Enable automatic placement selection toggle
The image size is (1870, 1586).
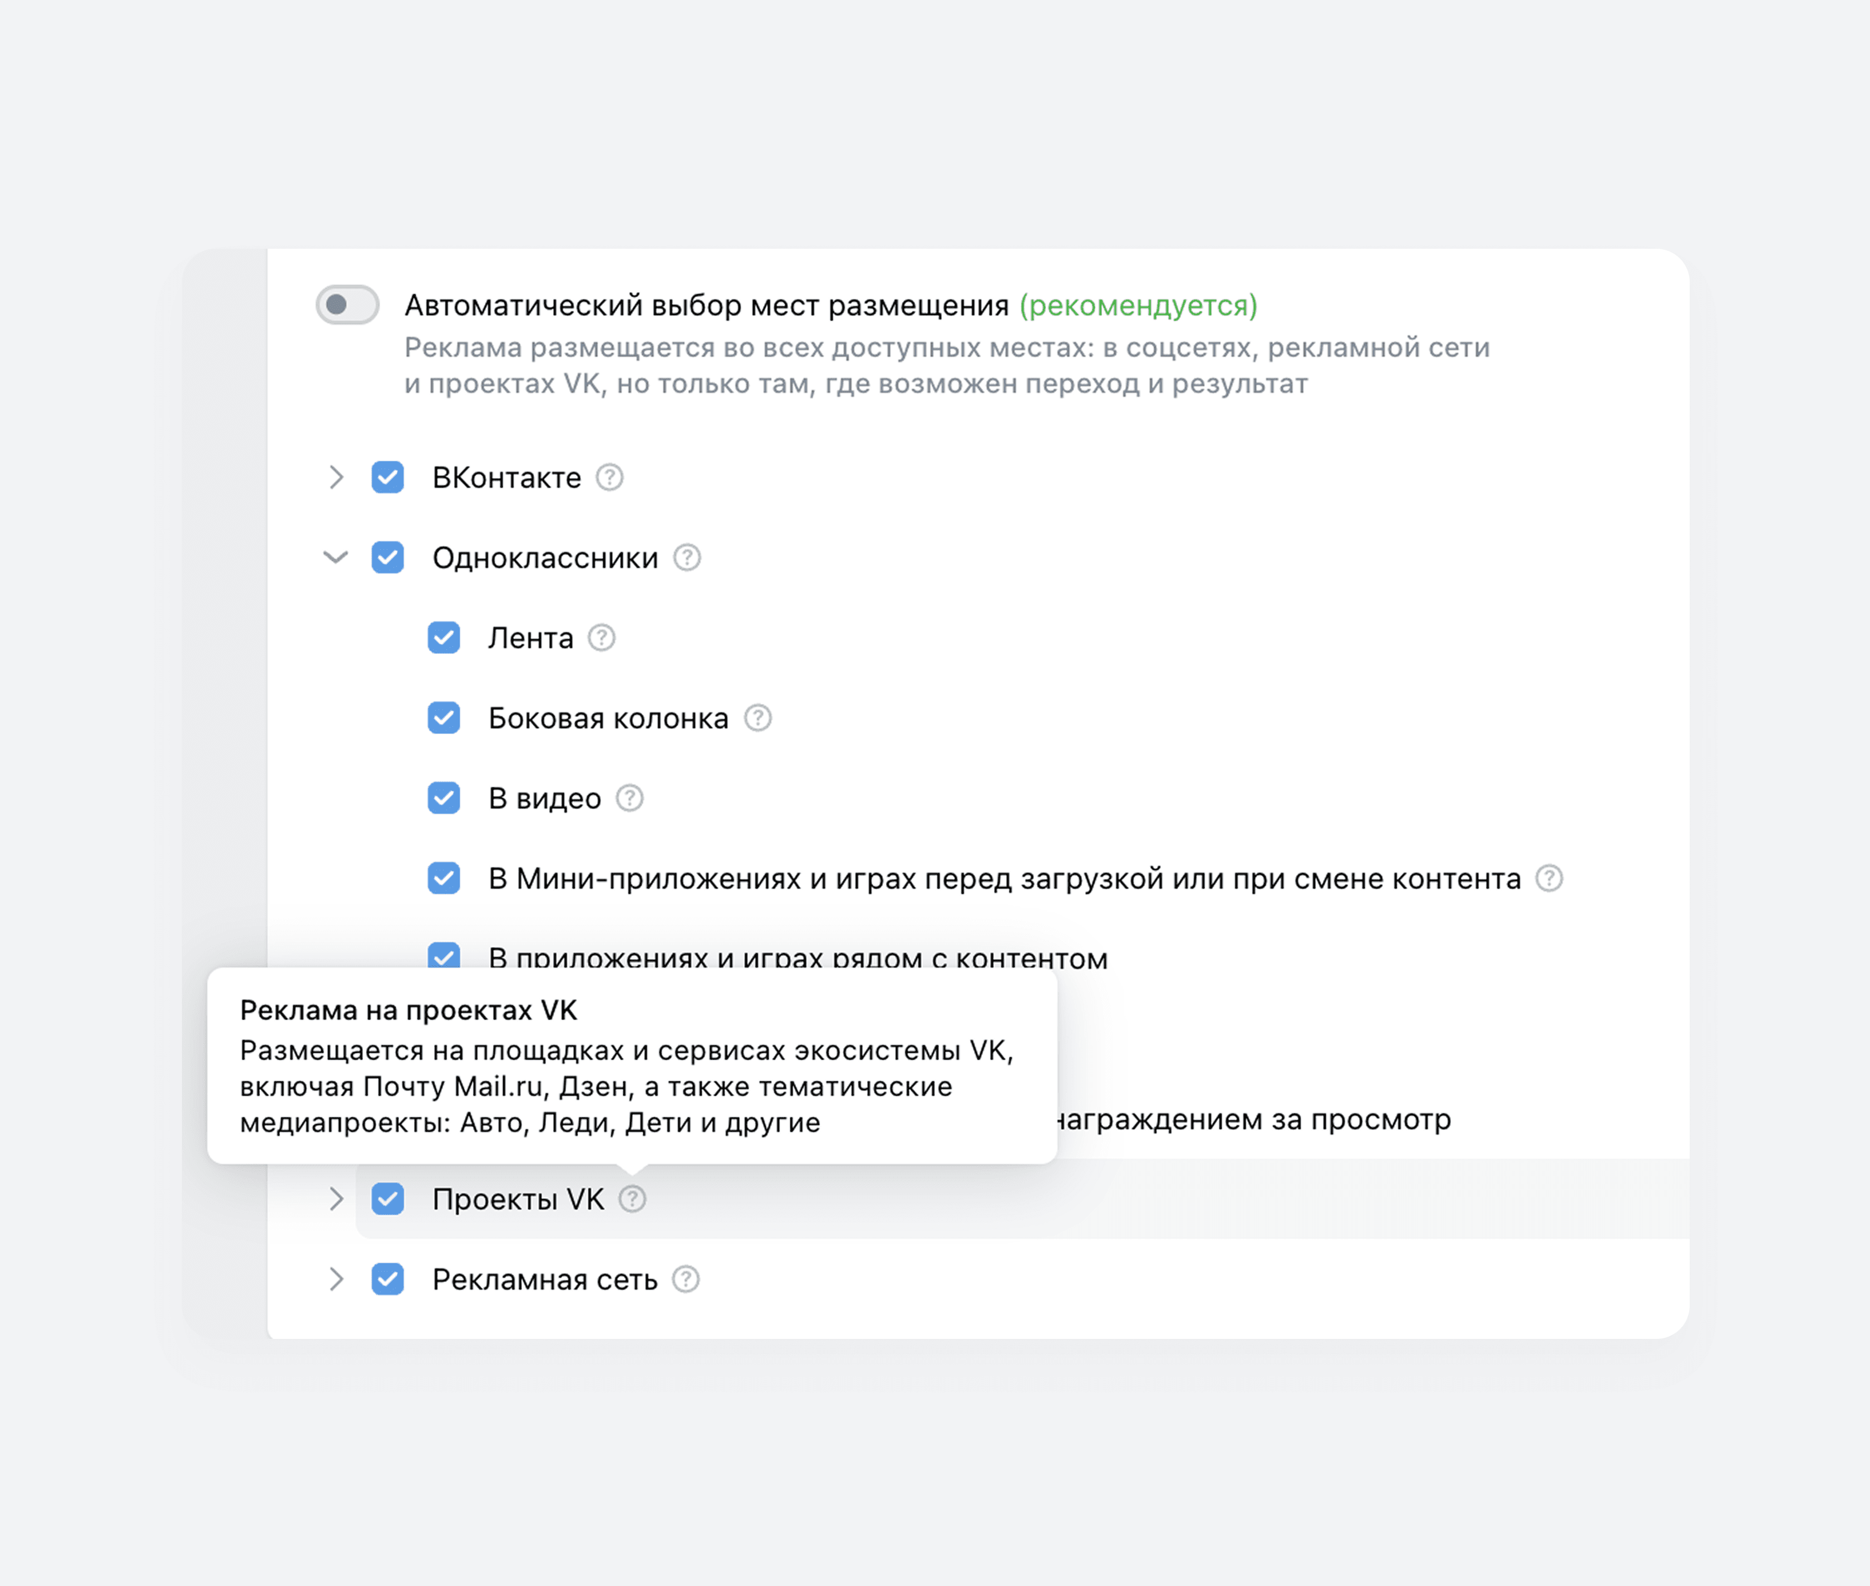pos(347,305)
